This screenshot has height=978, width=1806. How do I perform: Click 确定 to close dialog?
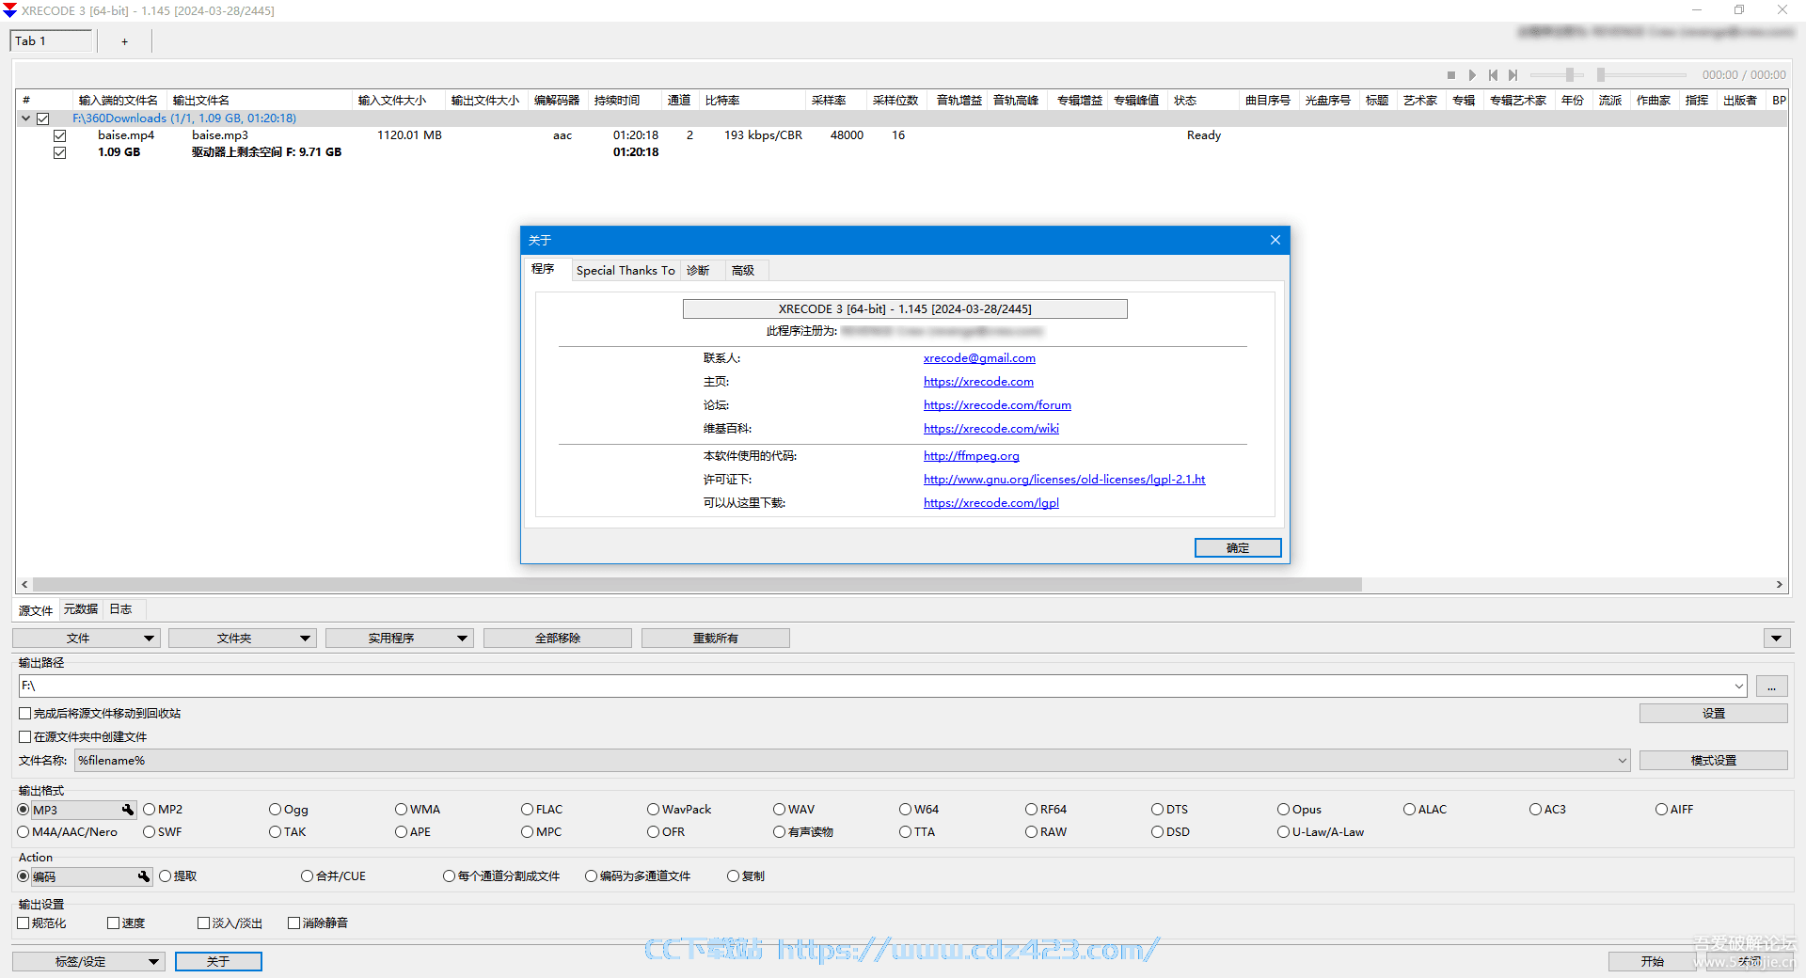tap(1238, 548)
